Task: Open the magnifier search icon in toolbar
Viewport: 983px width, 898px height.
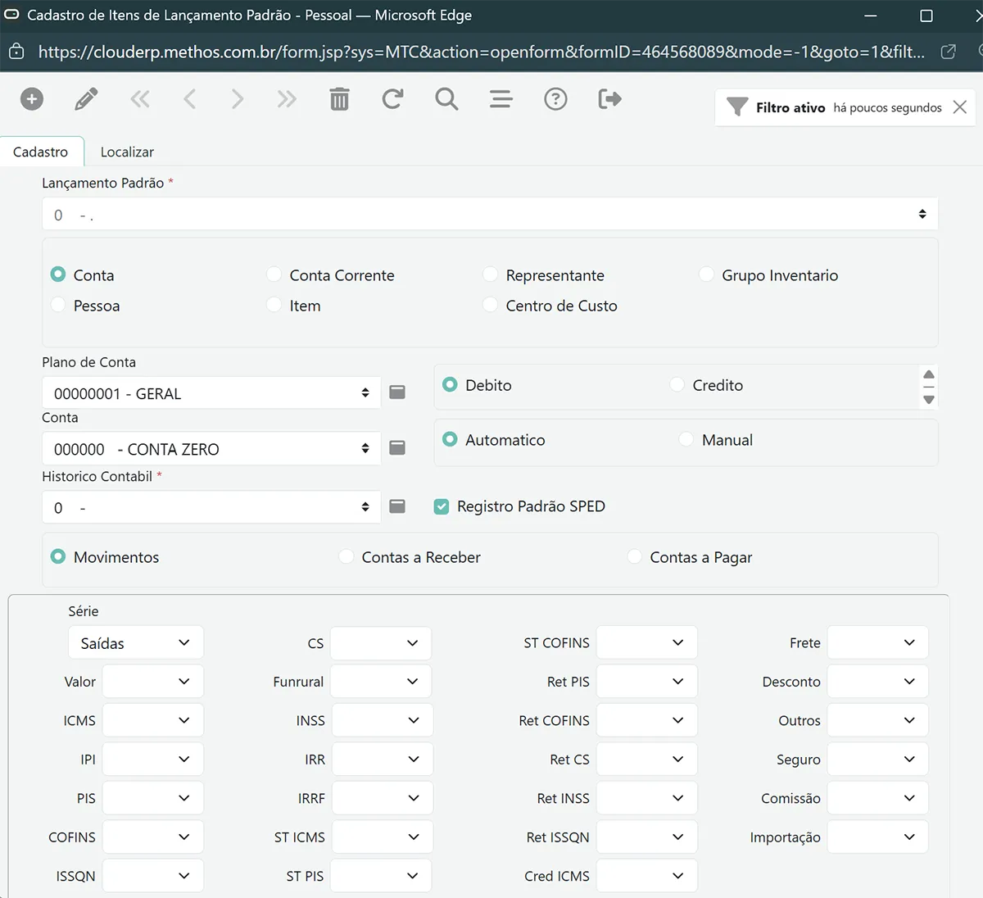Action: pos(446,99)
